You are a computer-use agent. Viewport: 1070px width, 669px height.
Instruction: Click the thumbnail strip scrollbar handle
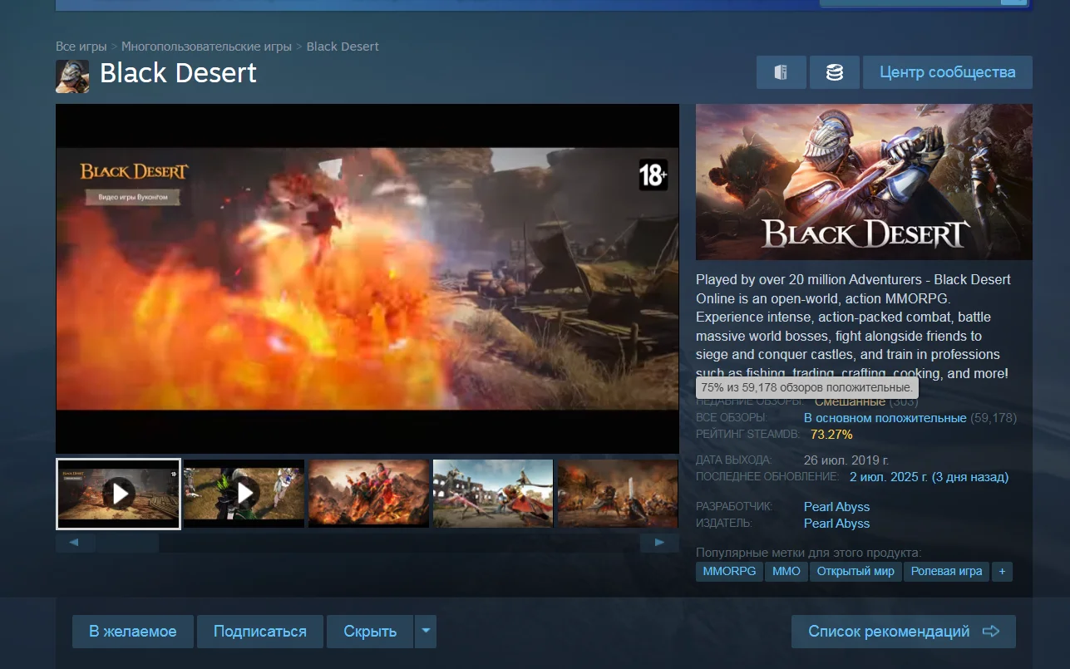coord(127,543)
